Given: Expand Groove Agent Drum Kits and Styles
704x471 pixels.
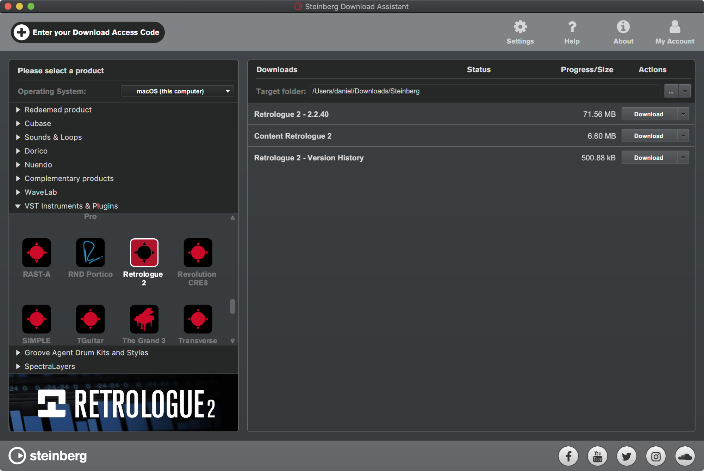Looking at the screenshot, I should (18, 353).
